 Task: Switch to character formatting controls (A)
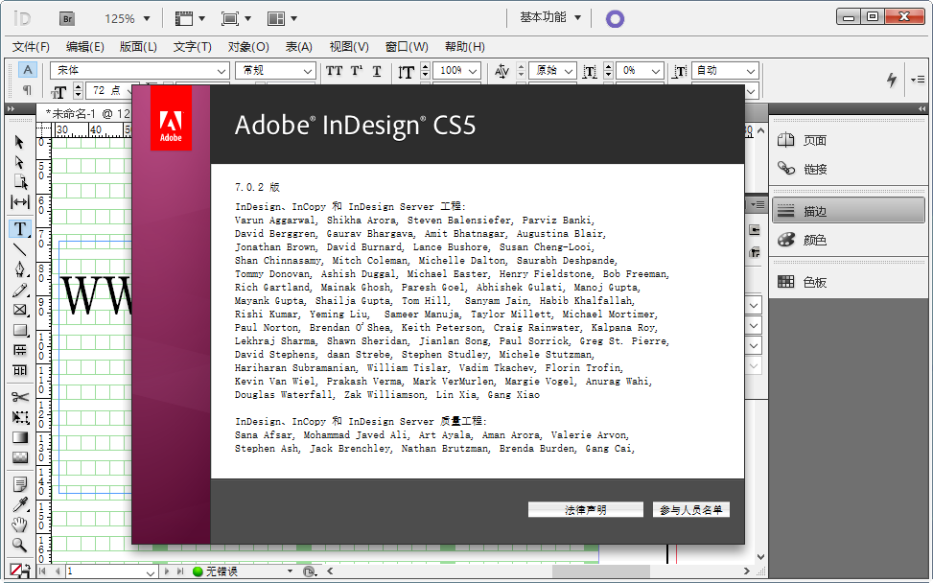28,70
